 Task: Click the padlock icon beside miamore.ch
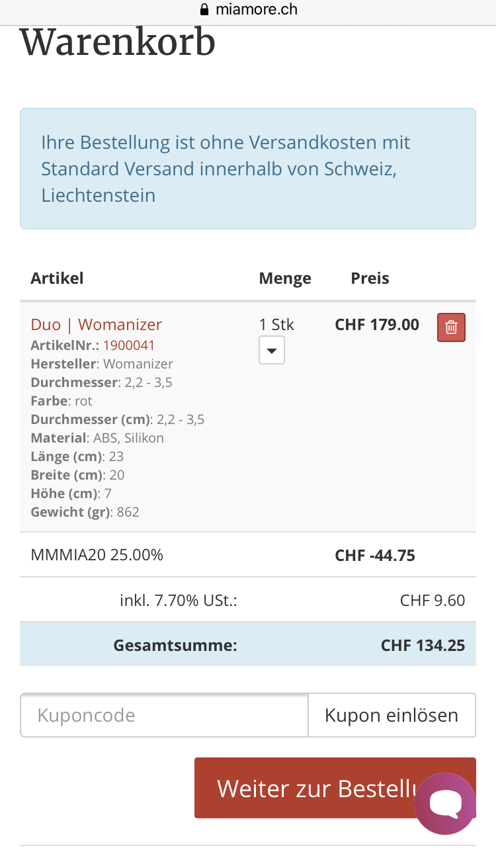coord(204,10)
